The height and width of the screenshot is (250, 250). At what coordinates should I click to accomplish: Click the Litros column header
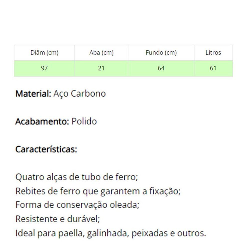pos(213,52)
